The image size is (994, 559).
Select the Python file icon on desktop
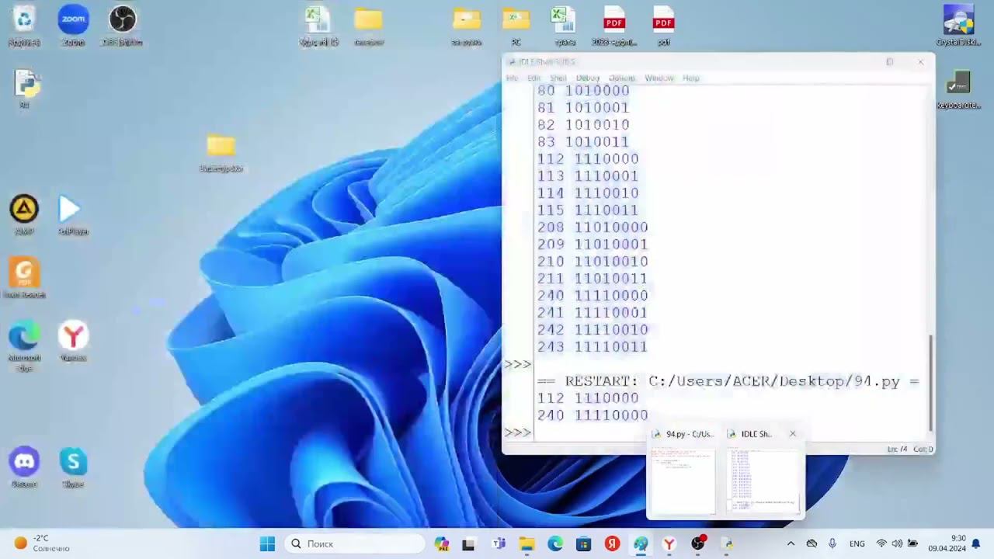pyautogui.click(x=25, y=89)
